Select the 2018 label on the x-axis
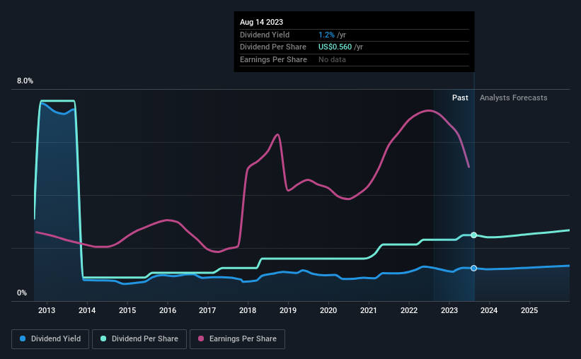581x359 pixels. click(x=248, y=310)
